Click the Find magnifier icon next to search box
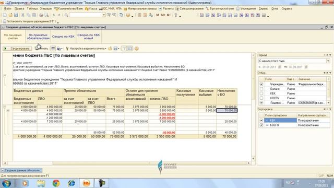The height and width of the screenshot is (188, 334). point(66,15)
